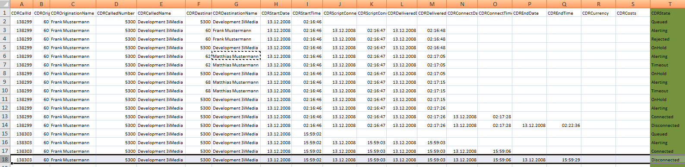Screen dimensions: 685x167
Task: Click the CDRCurrency header cell
Action: click(x=599, y=13)
